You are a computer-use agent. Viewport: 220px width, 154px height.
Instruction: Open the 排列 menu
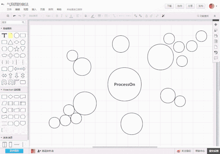(x=51, y=9)
